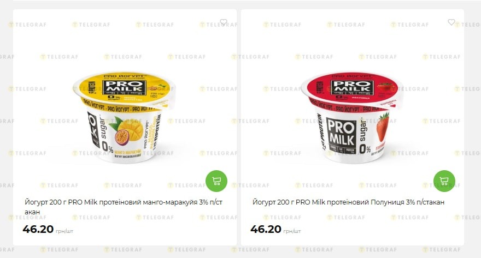This screenshot has height=258, width=481.
Task: Click the грн/шт unit under the mango yogurt
Action: (64, 231)
